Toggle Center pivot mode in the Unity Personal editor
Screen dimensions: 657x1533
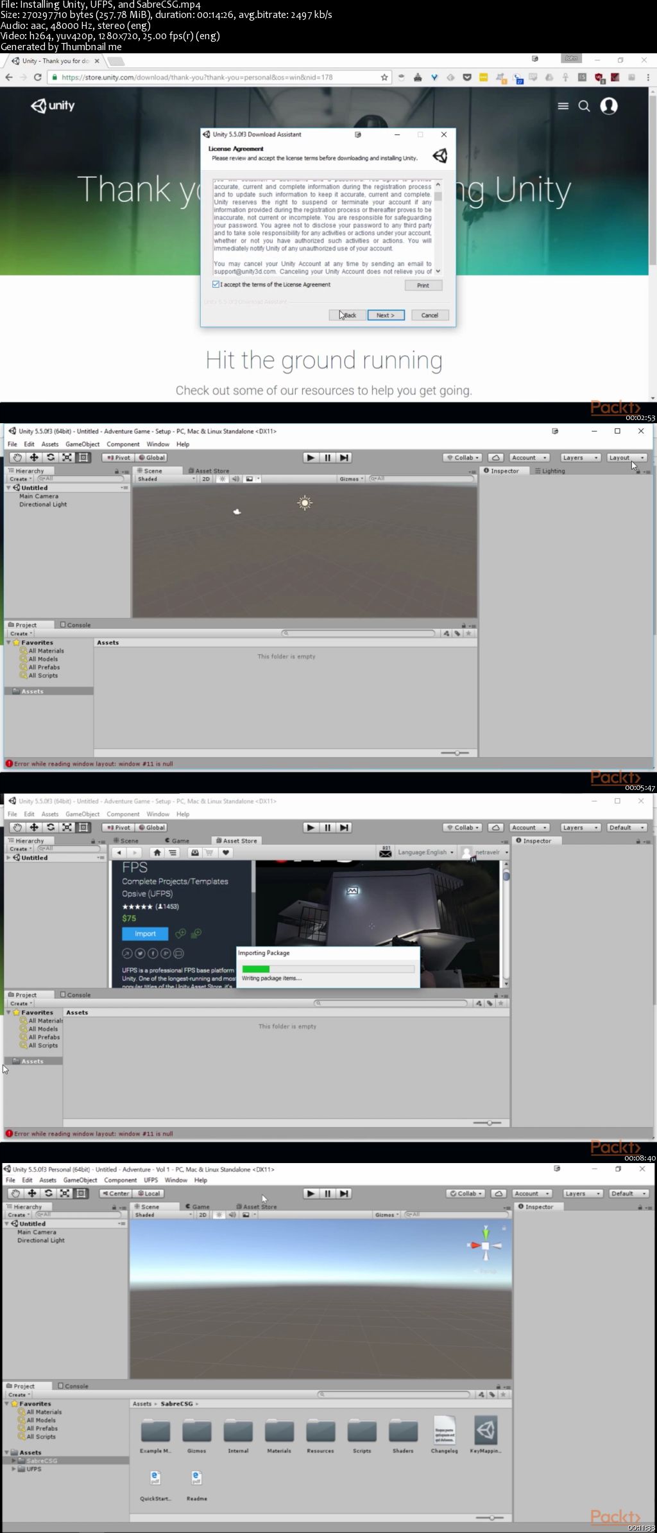[115, 1194]
